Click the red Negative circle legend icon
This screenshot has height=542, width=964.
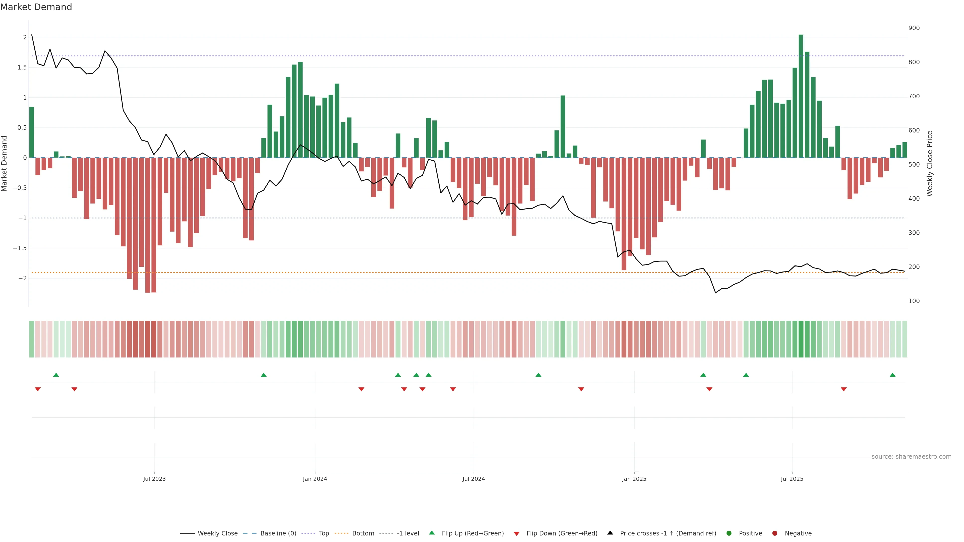point(775,533)
